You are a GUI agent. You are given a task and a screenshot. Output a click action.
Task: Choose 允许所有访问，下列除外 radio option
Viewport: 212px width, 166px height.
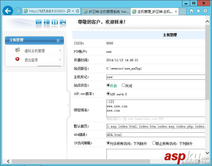point(108,143)
